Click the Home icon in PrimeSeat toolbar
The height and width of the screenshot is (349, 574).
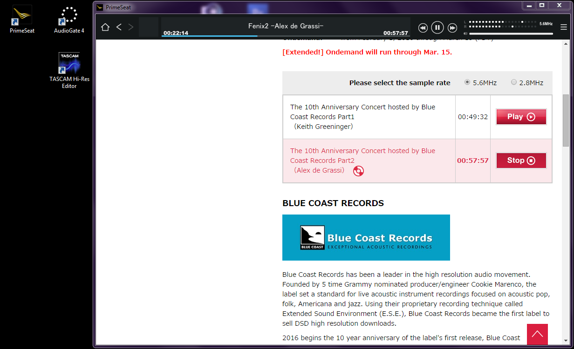105,27
